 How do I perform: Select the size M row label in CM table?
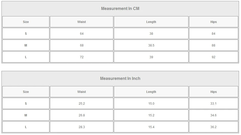pos(26,45)
